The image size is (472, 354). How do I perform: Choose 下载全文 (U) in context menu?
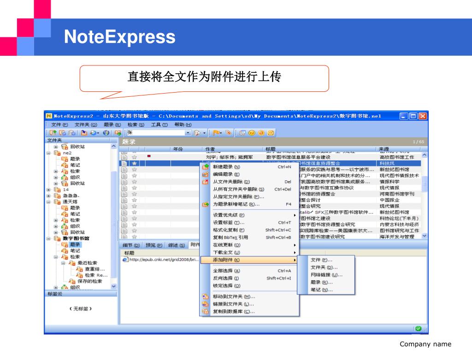(249, 252)
